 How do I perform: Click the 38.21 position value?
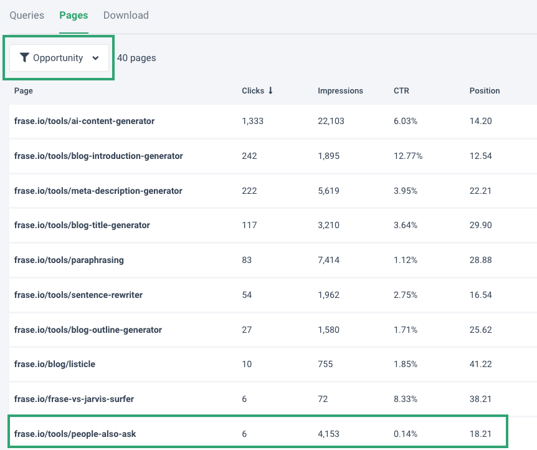click(x=480, y=400)
